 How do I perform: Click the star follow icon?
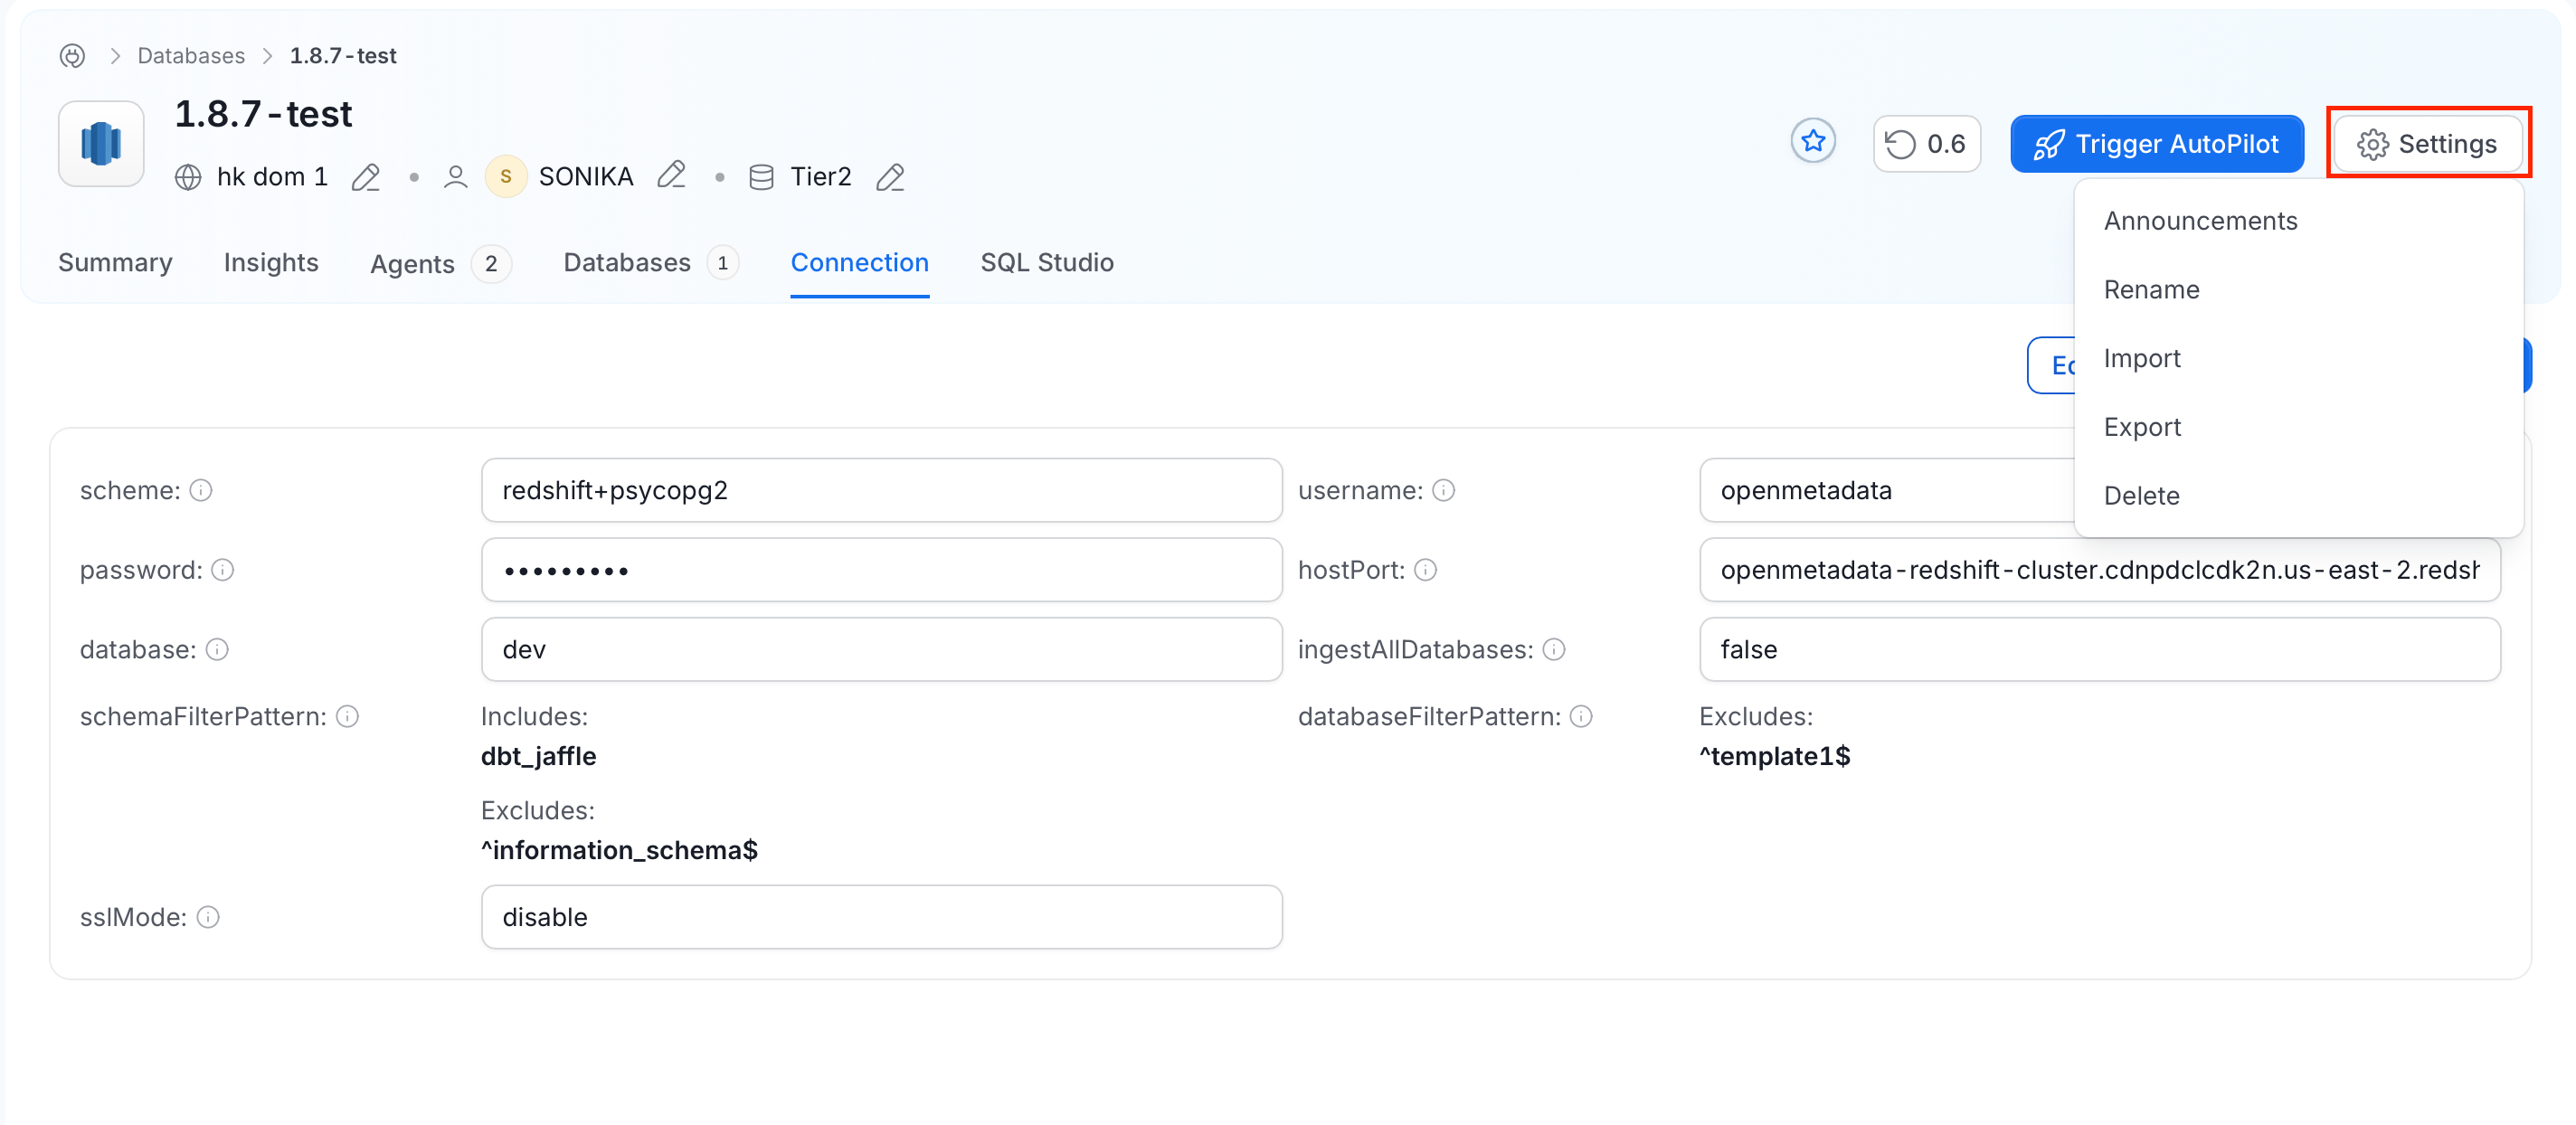click(1813, 142)
